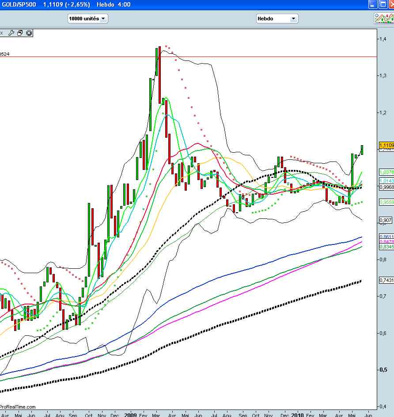
Task: Expand the 10000 unités dropdown
Action: (87, 19)
